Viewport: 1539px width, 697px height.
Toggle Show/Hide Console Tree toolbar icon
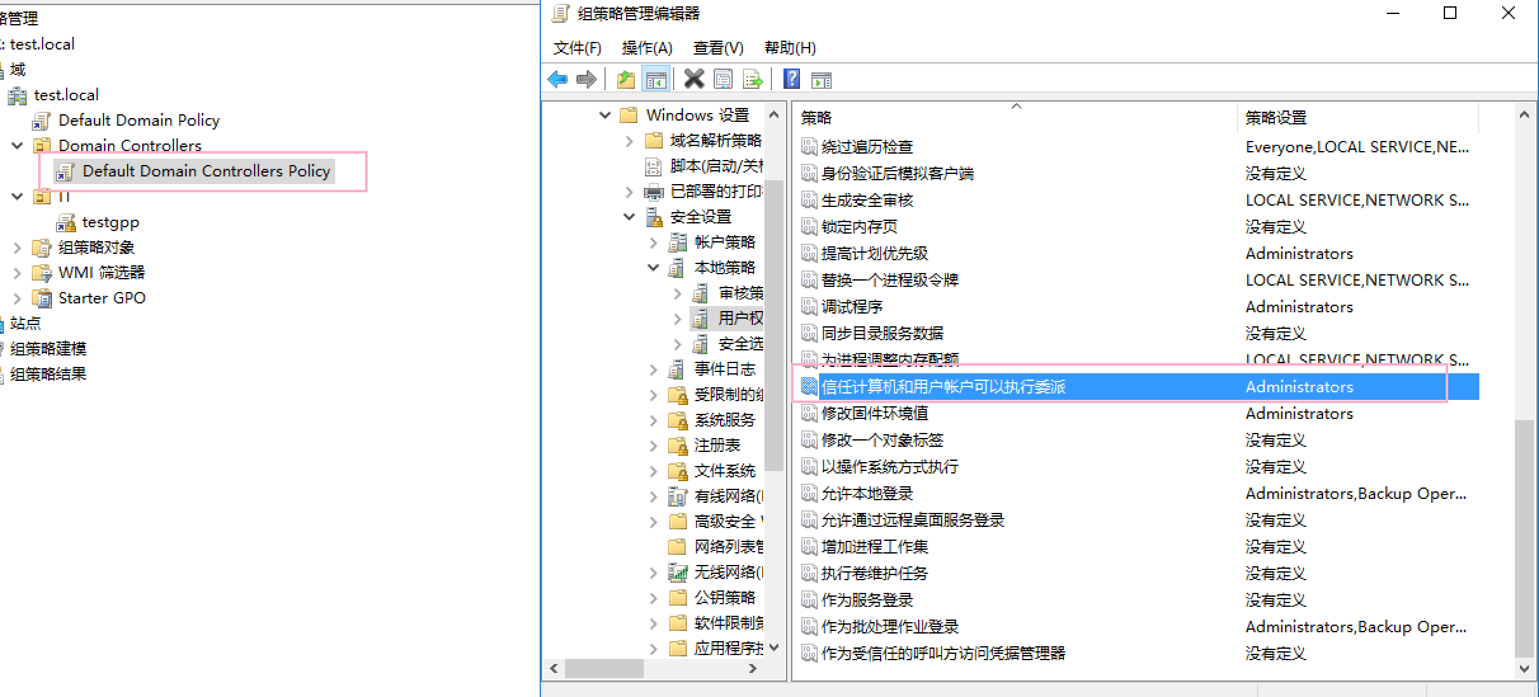coord(656,79)
